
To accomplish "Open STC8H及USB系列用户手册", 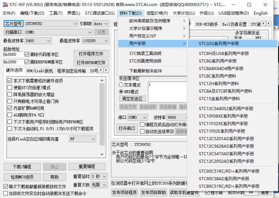I will pos(232,53).
